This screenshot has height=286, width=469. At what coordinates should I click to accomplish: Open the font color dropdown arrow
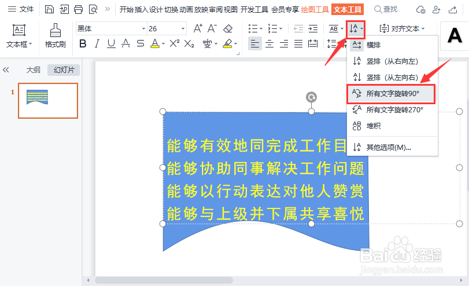(163, 44)
